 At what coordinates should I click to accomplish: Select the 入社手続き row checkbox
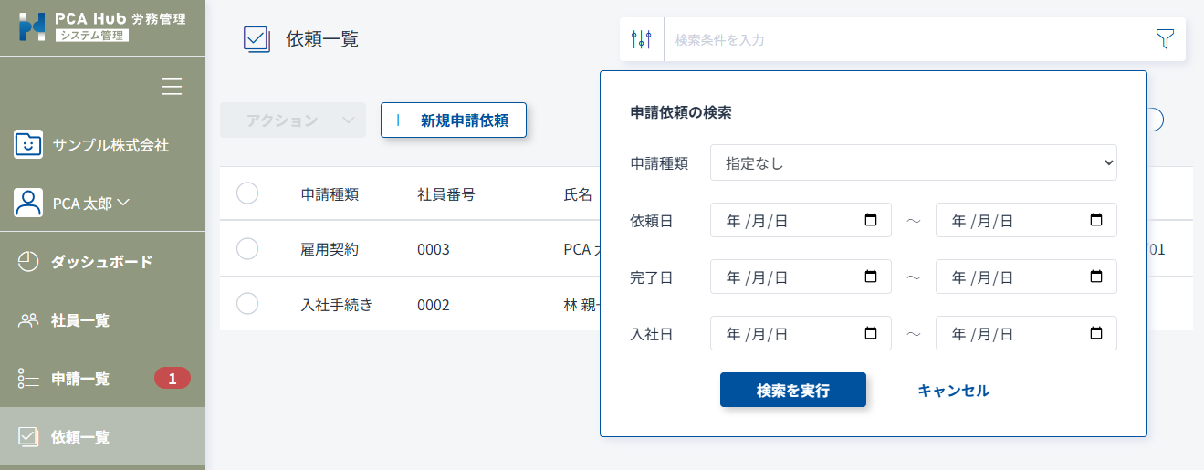click(247, 304)
